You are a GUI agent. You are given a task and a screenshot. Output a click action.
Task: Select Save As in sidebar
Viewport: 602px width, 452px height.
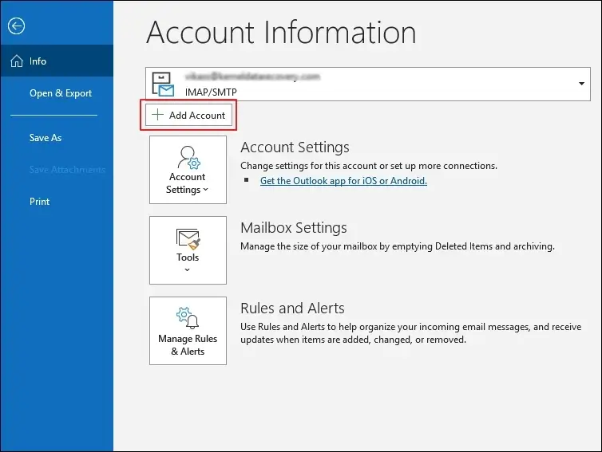[46, 138]
